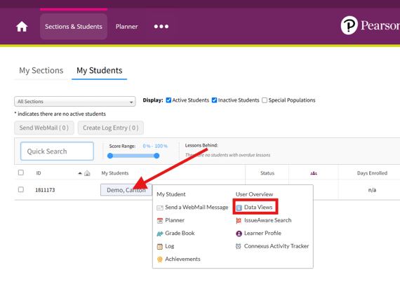
Task: Click the Days Enrolled column header
Action: 372,173
